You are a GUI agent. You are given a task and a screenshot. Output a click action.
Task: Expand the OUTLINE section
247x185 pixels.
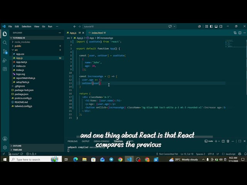click(37, 146)
